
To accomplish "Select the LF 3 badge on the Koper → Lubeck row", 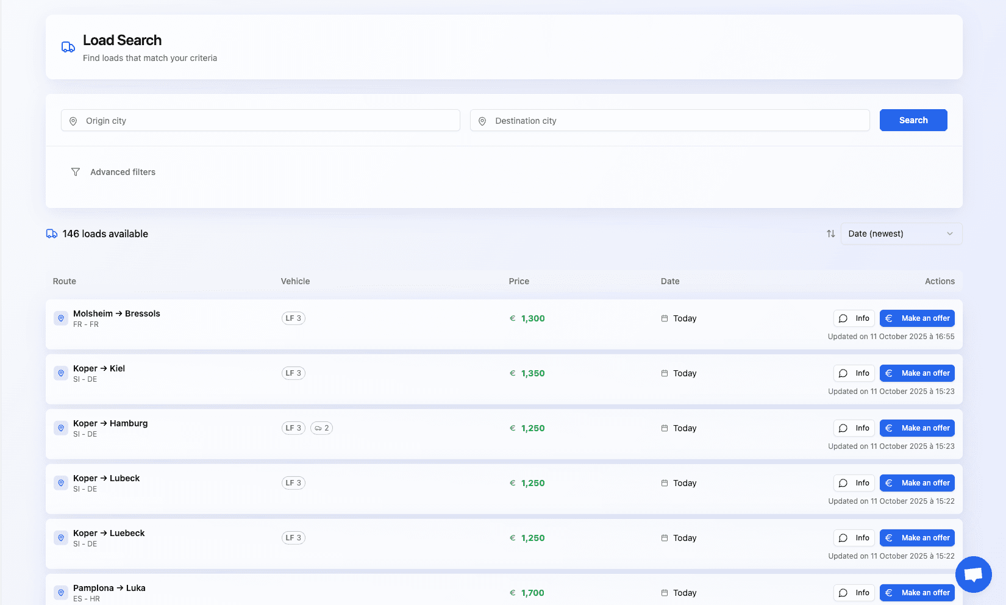I will pos(293,482).
